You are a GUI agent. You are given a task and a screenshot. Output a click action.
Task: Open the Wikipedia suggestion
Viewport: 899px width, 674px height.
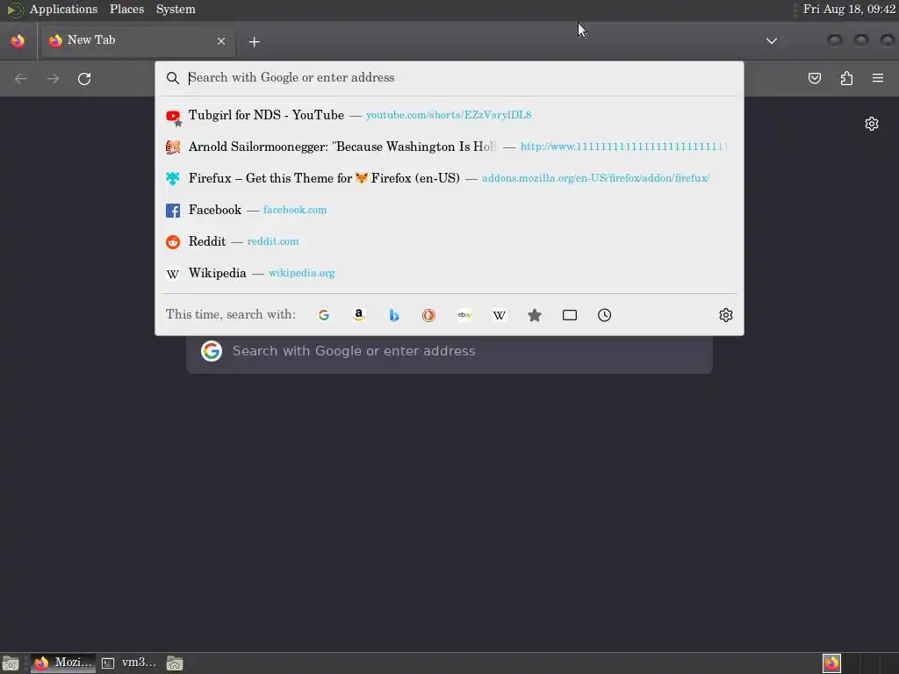(449, 273)
